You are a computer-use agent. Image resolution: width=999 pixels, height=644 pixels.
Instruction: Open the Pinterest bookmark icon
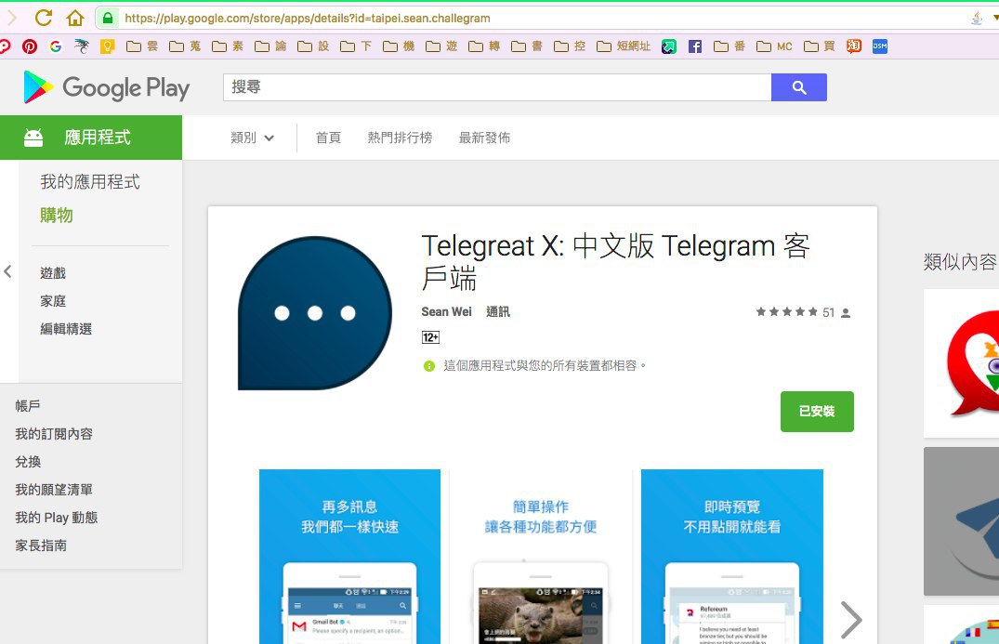[31, 46]
